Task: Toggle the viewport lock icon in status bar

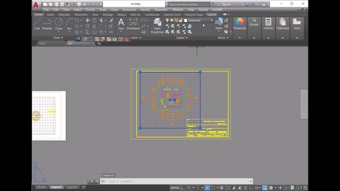Action: click(245, 188)
